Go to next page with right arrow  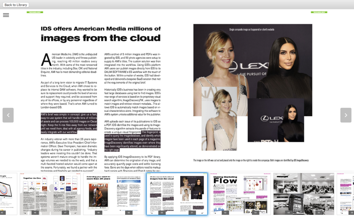(346, 115)
